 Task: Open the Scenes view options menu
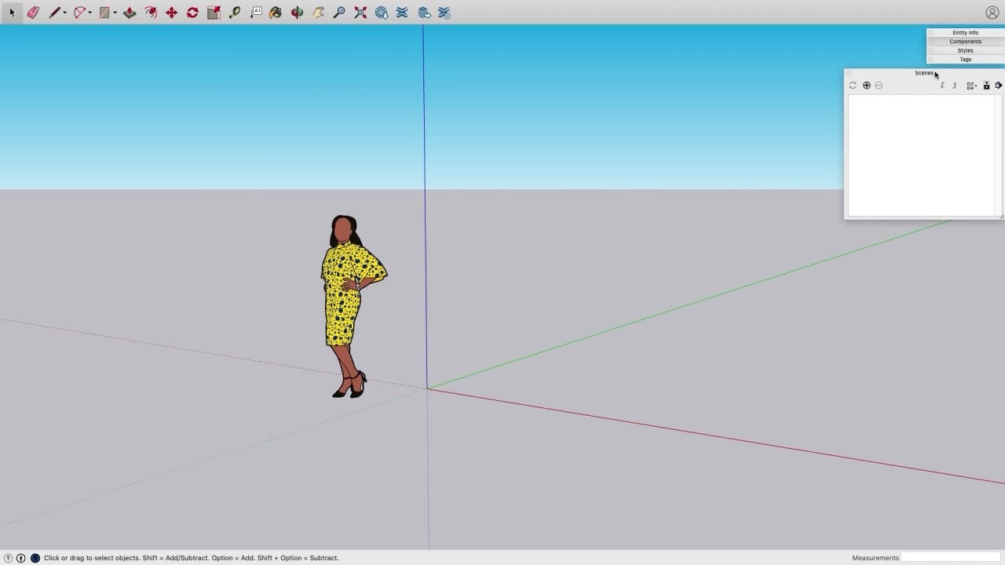point(971,86)
